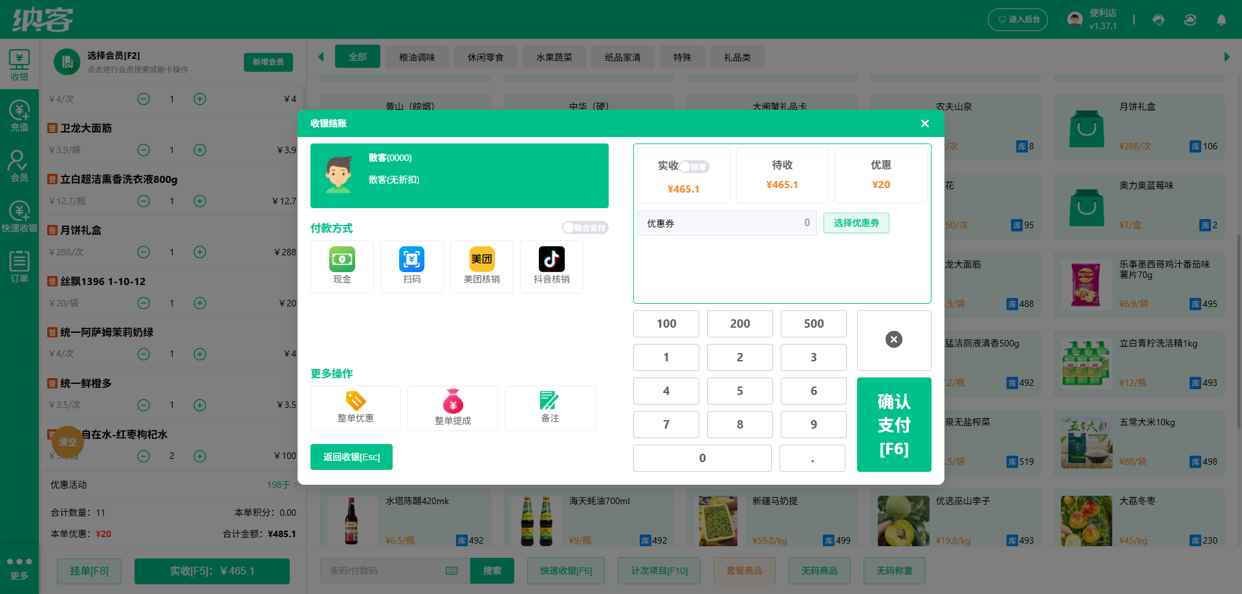
Task: Open whole-order commission (整单提成)
Action: [x=452, y=408]
